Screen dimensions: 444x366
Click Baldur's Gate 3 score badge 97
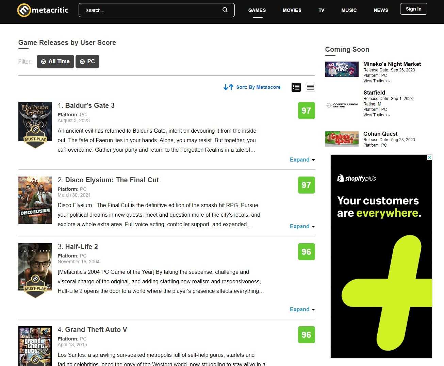[x=306, y=111]
